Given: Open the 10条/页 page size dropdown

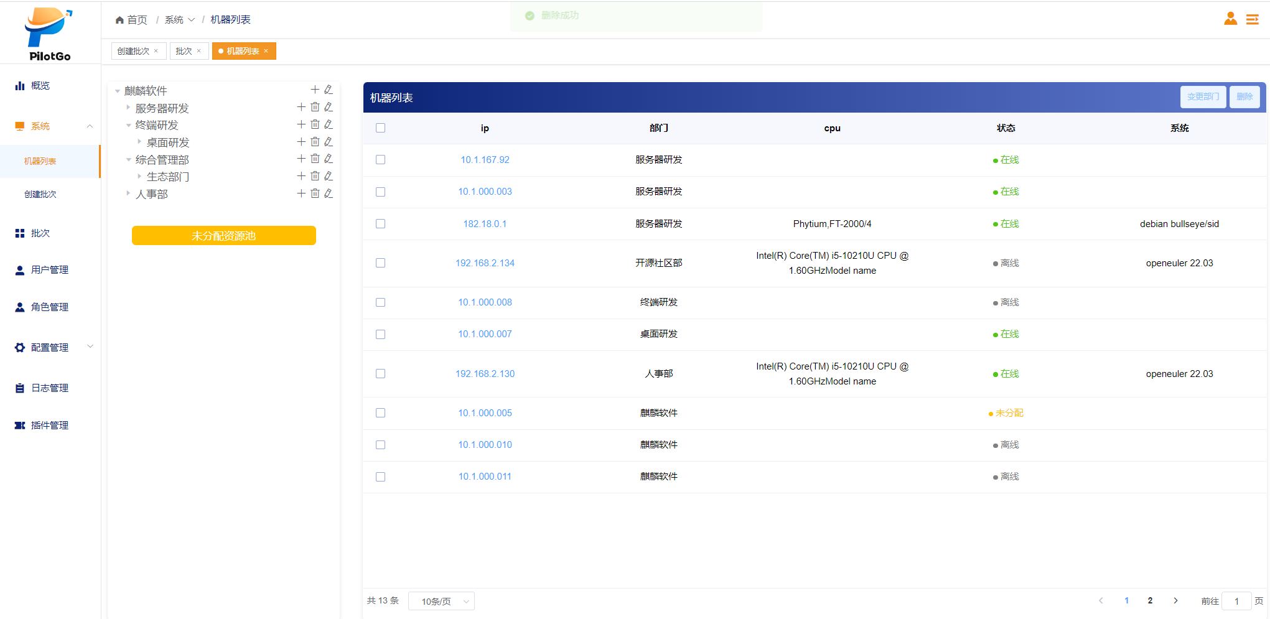Looking at the screenshot, I should [x=441, y=601].
